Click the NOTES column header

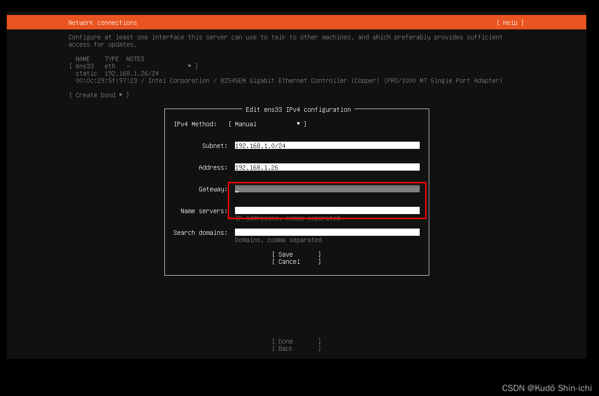tap(135, 59)
